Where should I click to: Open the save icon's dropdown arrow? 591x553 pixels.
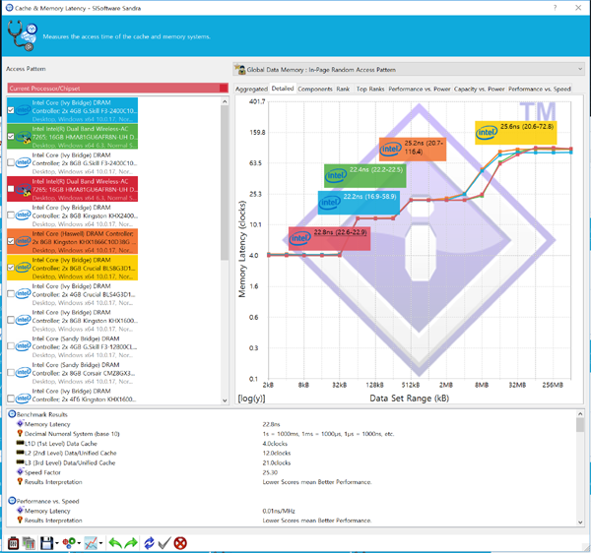[57, 543]
